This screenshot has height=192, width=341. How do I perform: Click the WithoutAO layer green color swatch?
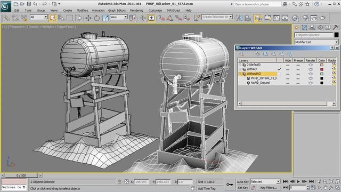click(322, 74)
